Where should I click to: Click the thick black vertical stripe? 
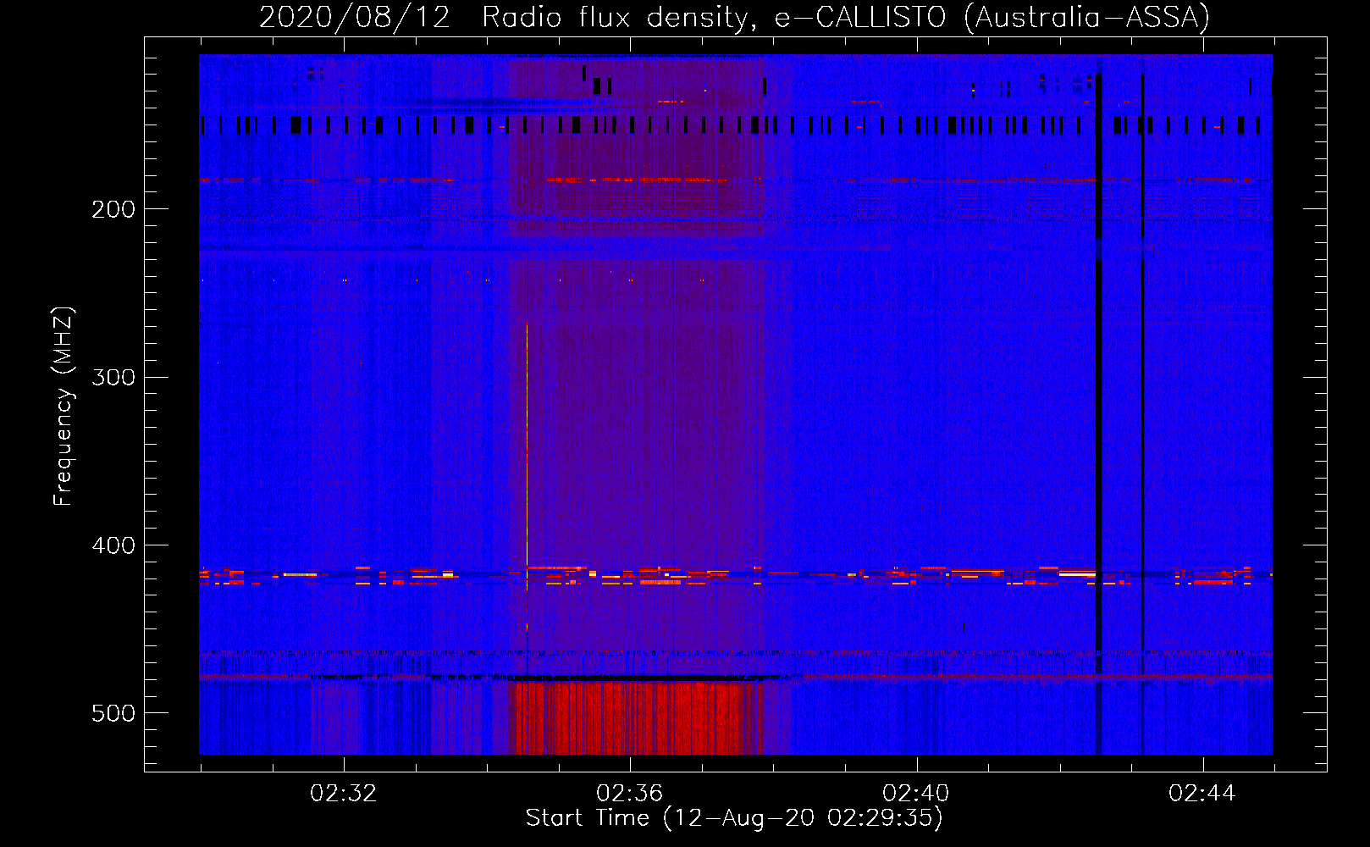pos(1099,423)
